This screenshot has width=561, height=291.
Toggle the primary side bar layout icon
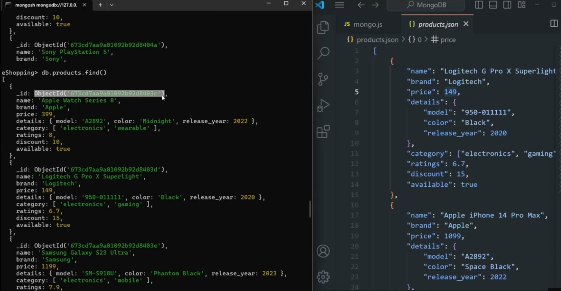(479, 5)
